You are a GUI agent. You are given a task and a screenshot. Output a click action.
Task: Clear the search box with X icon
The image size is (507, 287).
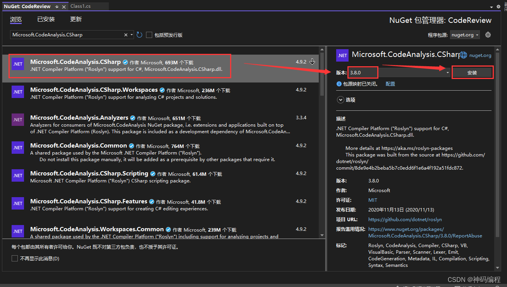[126, 35]
